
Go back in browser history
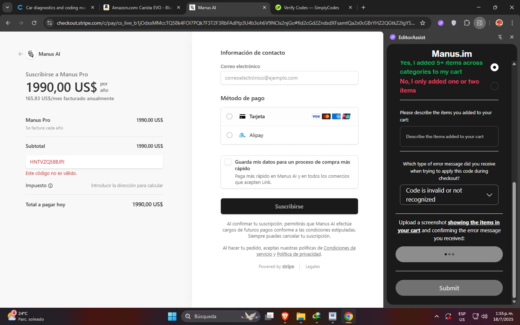coord(8,23)
